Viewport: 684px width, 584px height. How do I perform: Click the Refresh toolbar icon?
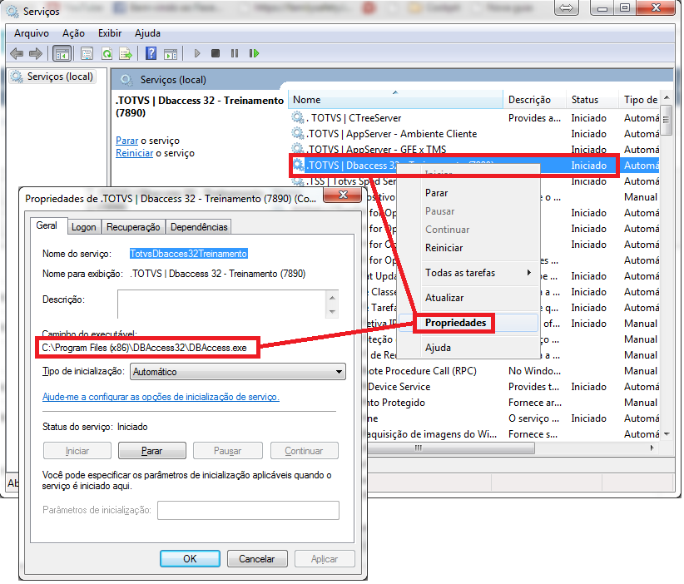[x=107, y=53]
